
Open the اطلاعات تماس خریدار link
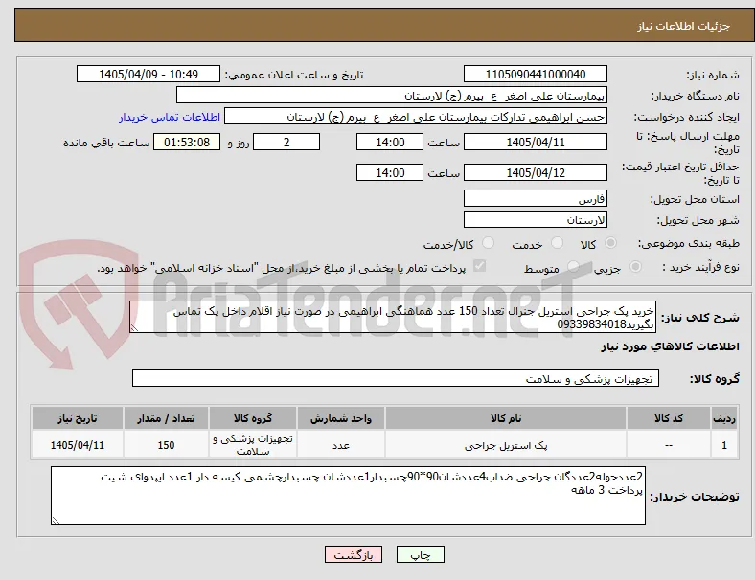(x=170, y=117)
